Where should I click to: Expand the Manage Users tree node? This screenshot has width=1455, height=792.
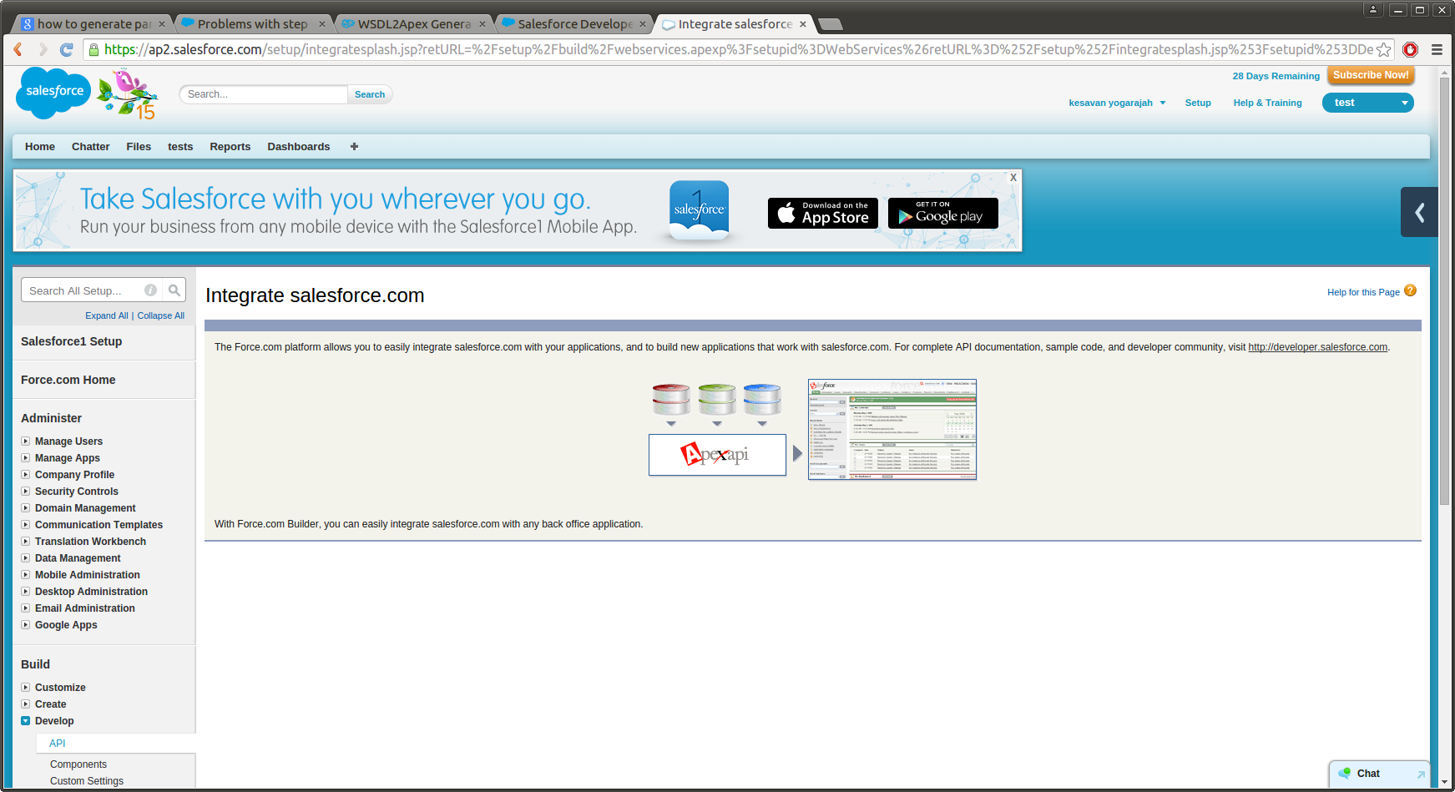[26, 441]
